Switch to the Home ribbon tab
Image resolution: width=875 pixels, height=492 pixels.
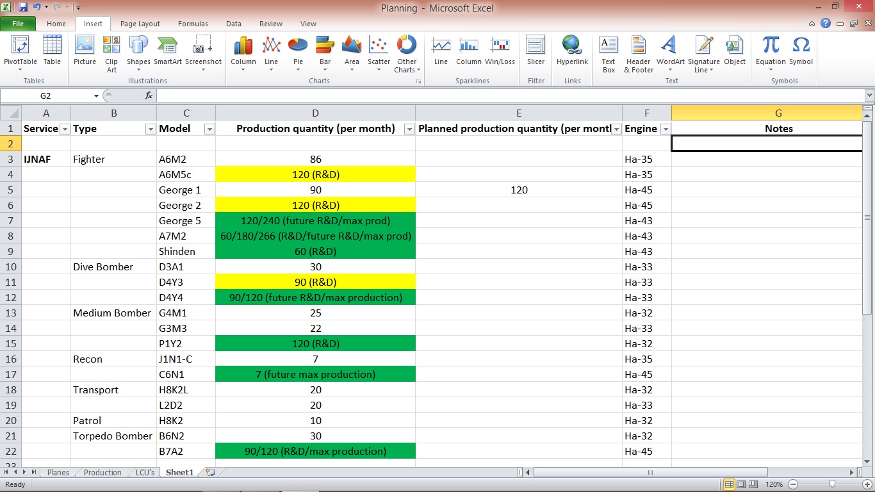56,24
